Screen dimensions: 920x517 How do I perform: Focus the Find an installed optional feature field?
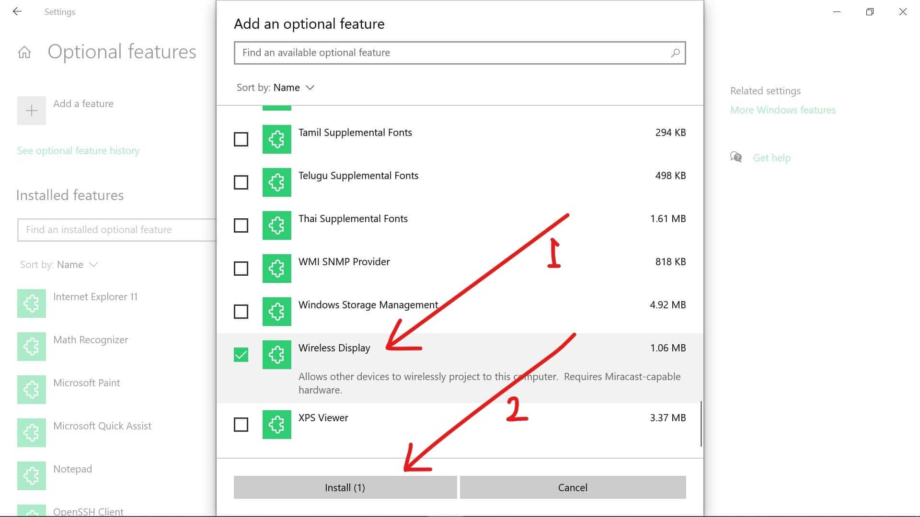117,230
